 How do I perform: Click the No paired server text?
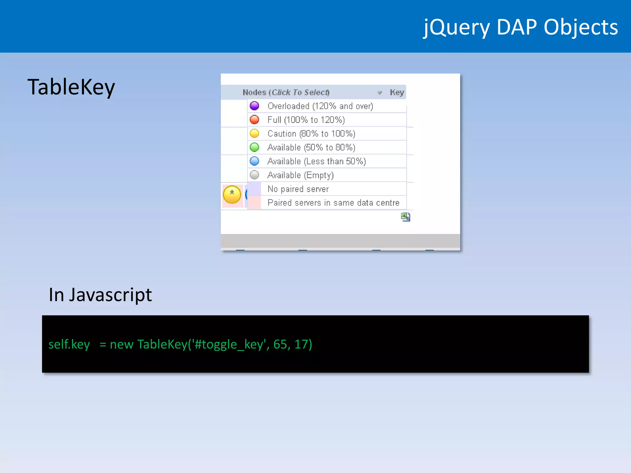[x=298, y=189]
